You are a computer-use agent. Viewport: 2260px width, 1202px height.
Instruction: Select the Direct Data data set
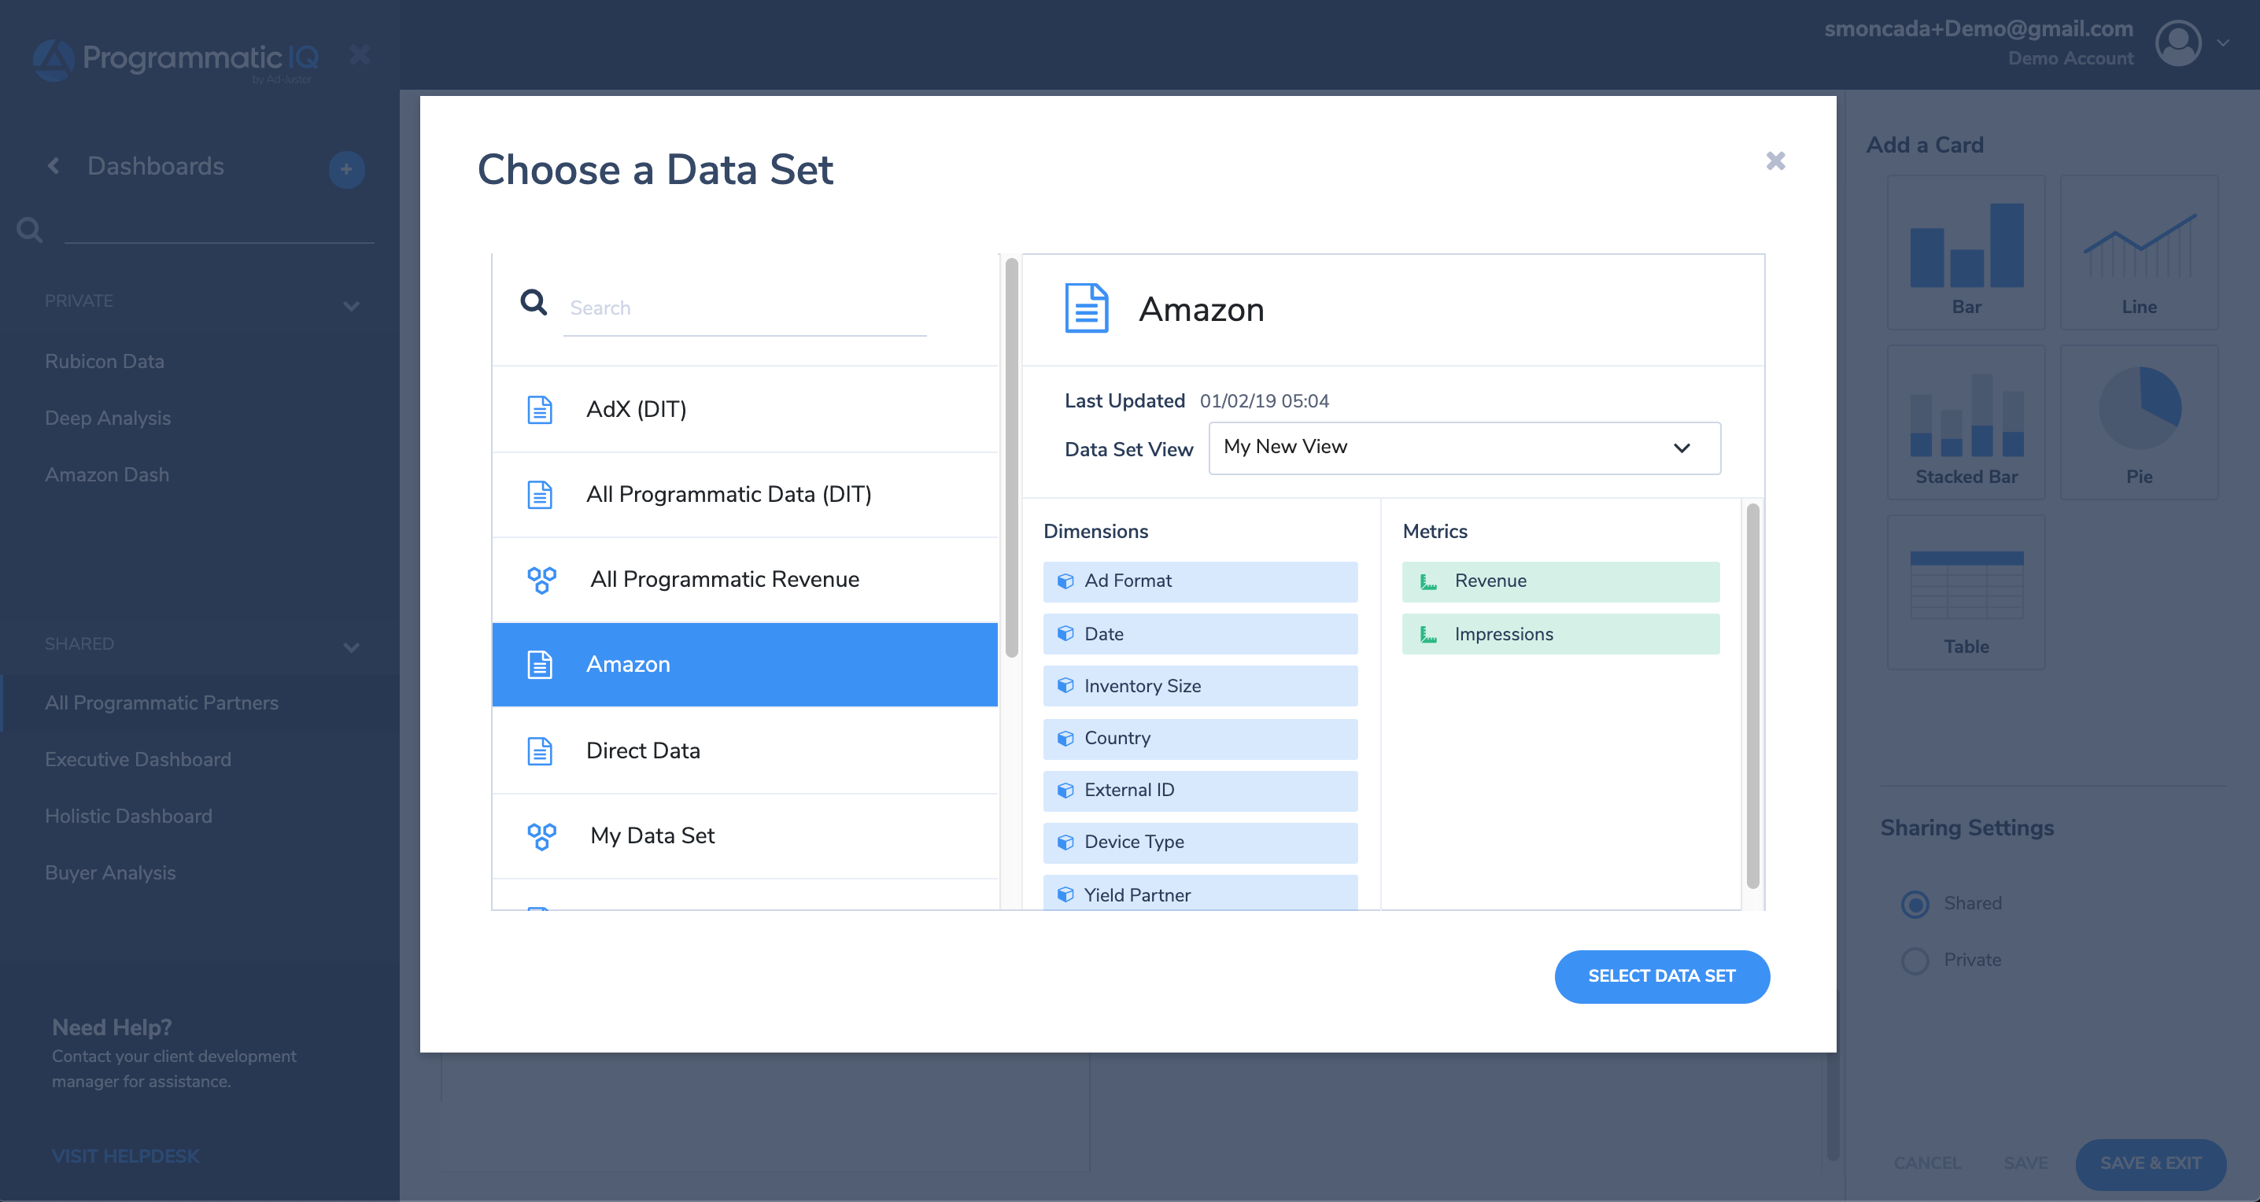point(745,750)
